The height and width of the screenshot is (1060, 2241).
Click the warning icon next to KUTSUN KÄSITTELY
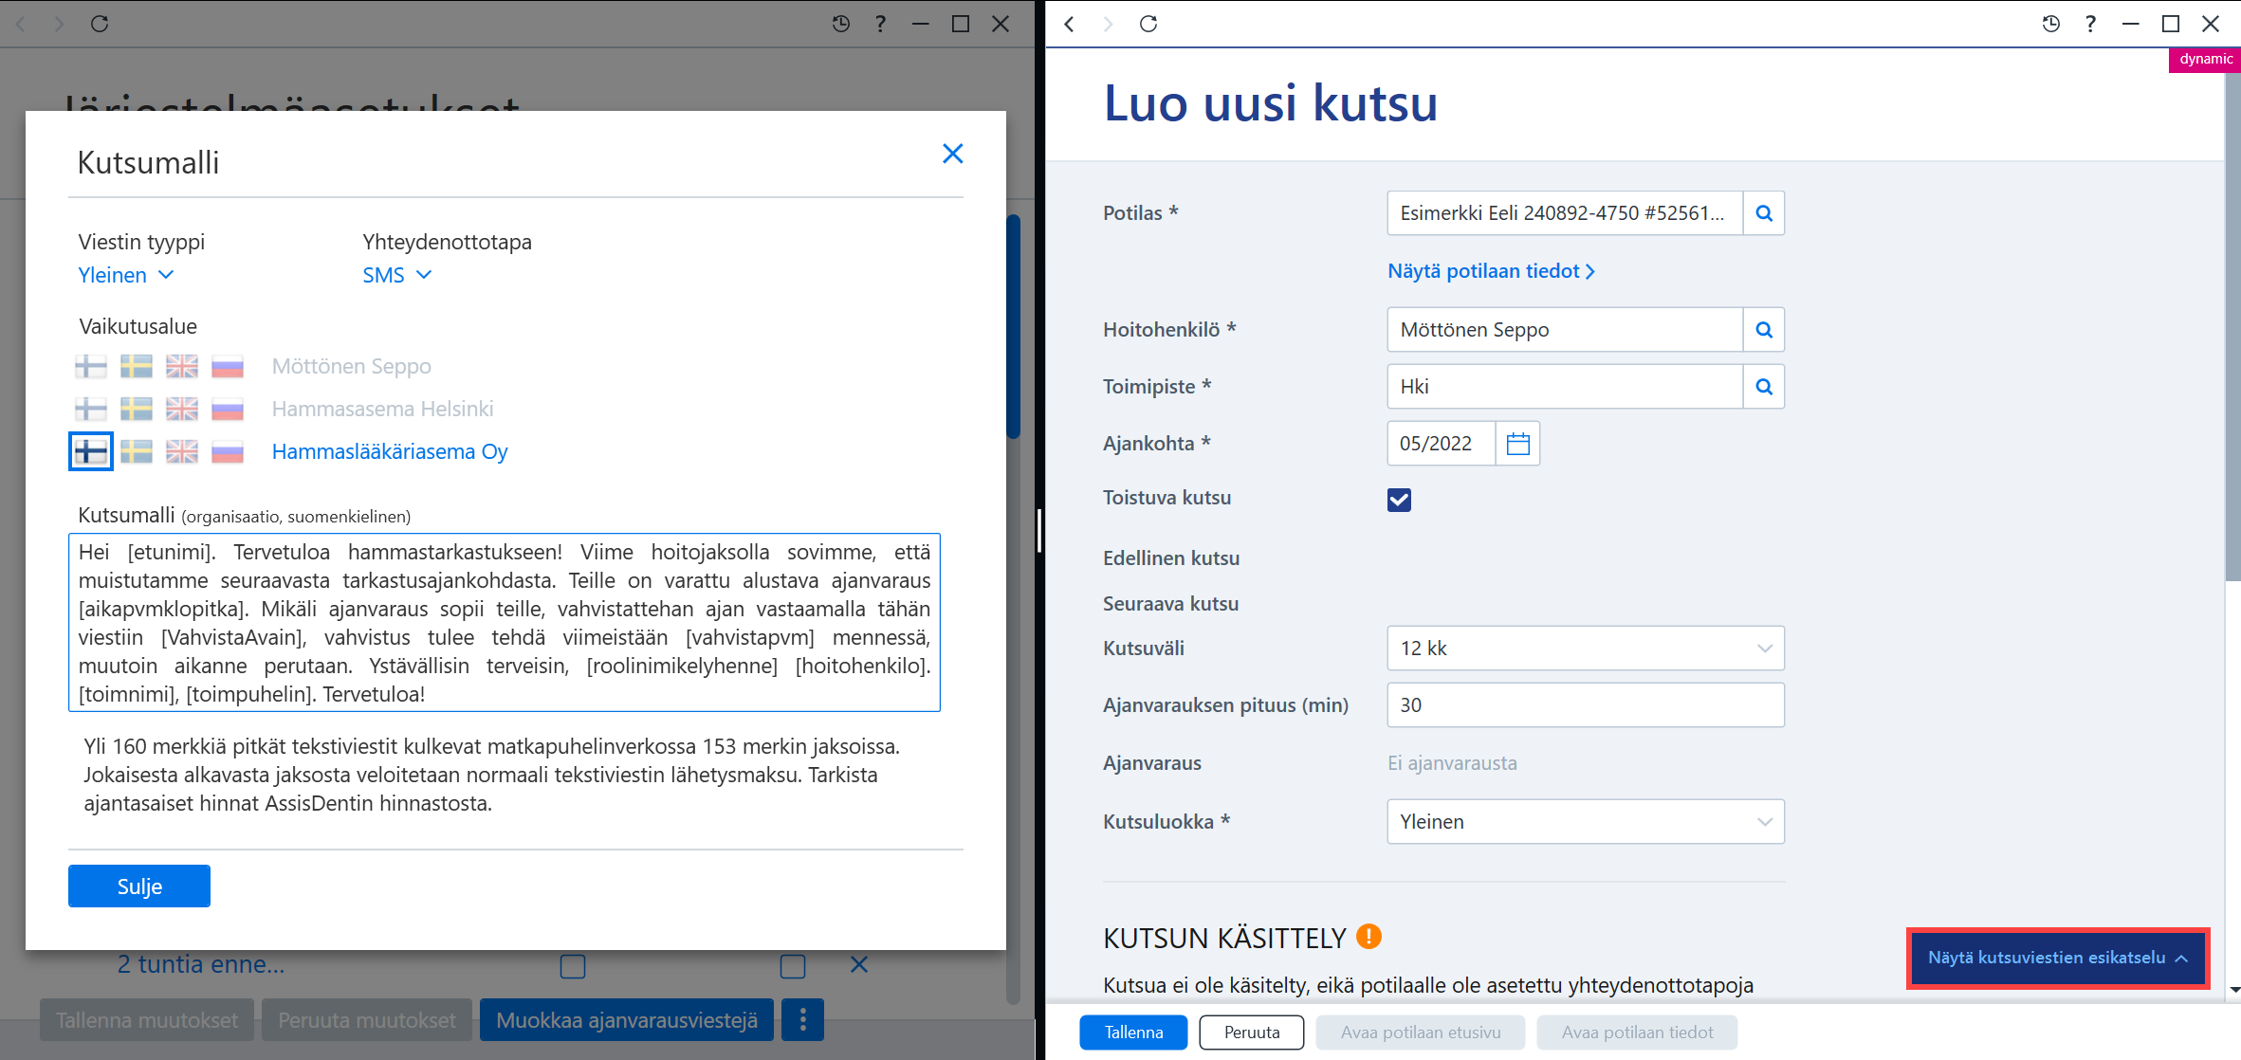click(x=1368, y=937)
